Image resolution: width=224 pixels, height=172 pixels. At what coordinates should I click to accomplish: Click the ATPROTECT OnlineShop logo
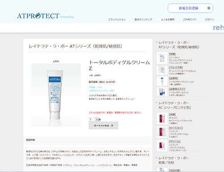coord(46,16)
